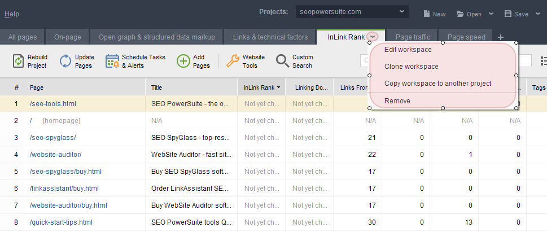Select the title cell 'Buy WebSite Auditor soft...'
The width and height of the screenshot is (547, 232).
tap(192, 205)
